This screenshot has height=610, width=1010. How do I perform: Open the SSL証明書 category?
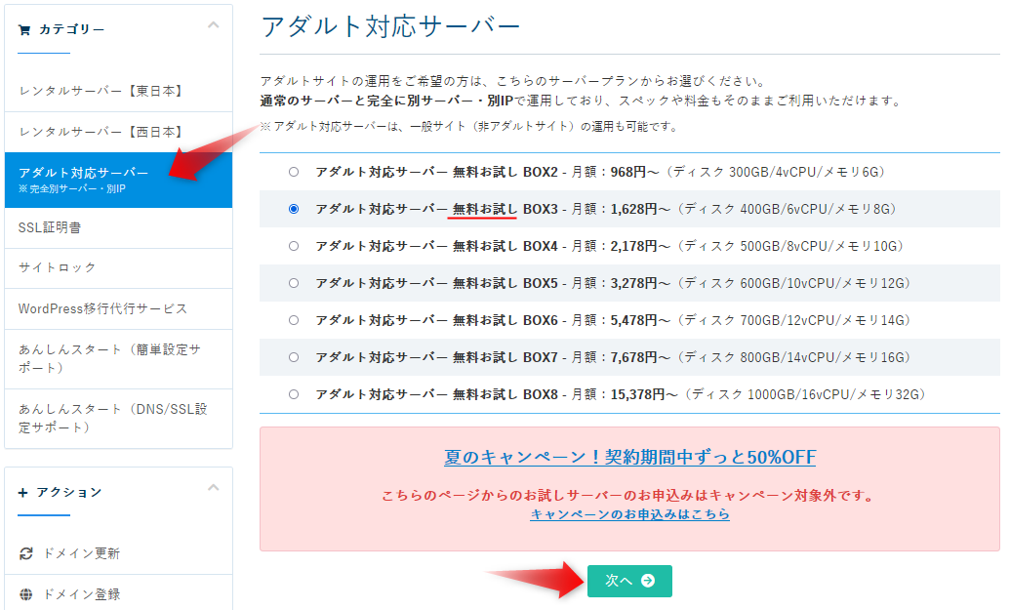coord(50,227)
